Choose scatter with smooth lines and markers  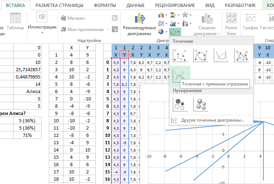click(200, 56)
